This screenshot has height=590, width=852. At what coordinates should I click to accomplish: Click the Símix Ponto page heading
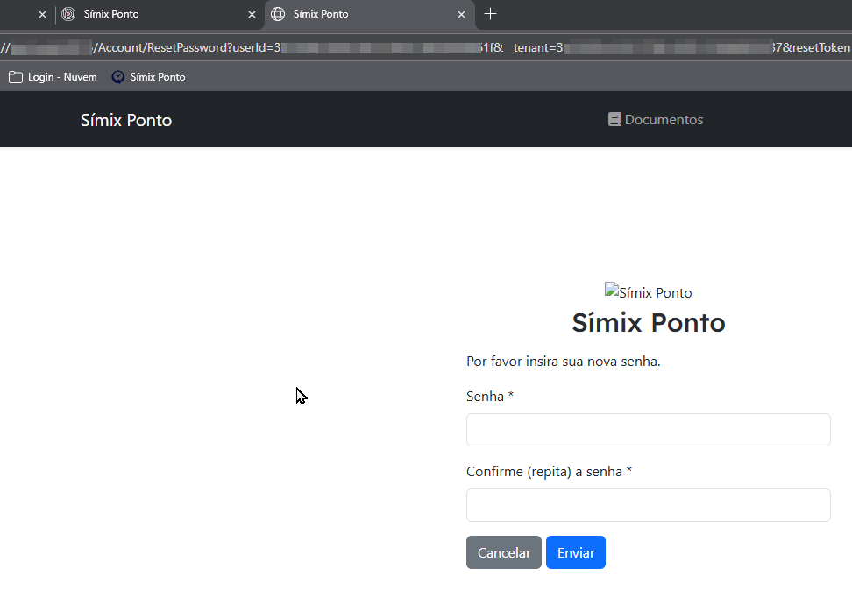tap(649, 323)
